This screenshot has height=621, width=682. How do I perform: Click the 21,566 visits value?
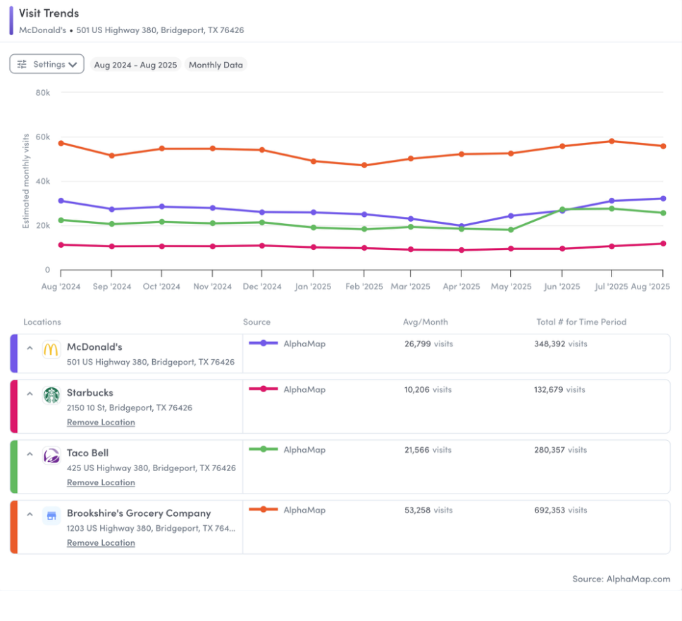tap(428, 450)
